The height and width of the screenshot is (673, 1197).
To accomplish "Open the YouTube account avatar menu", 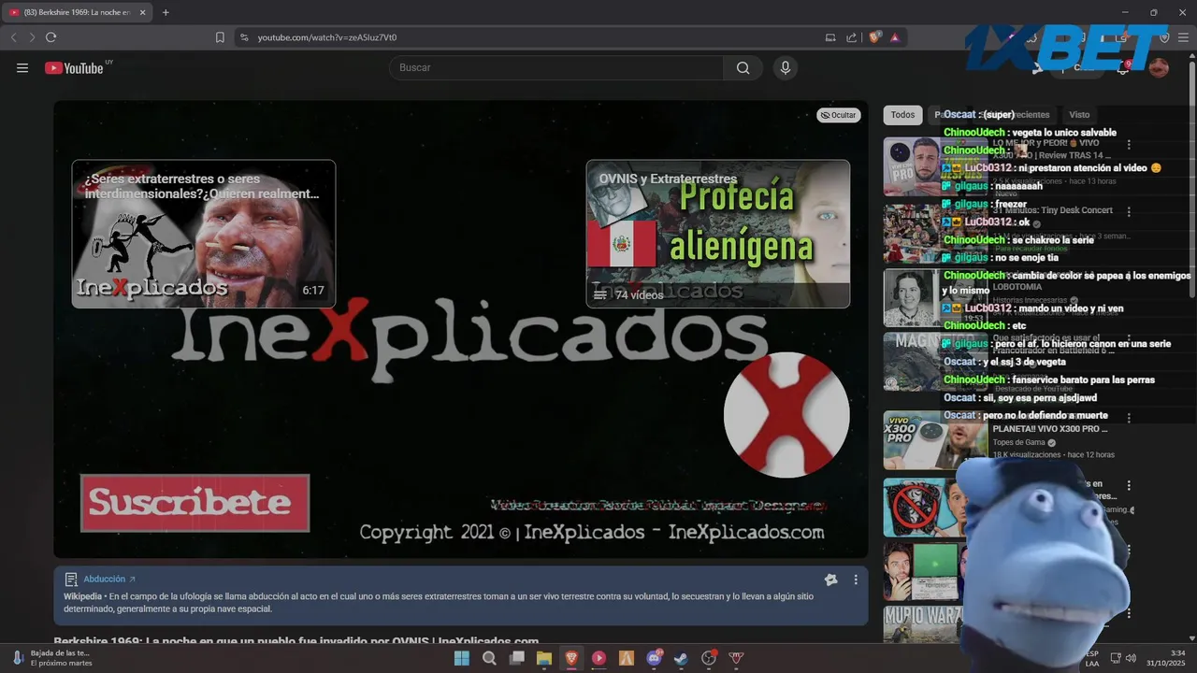I will pos(1159,67).
